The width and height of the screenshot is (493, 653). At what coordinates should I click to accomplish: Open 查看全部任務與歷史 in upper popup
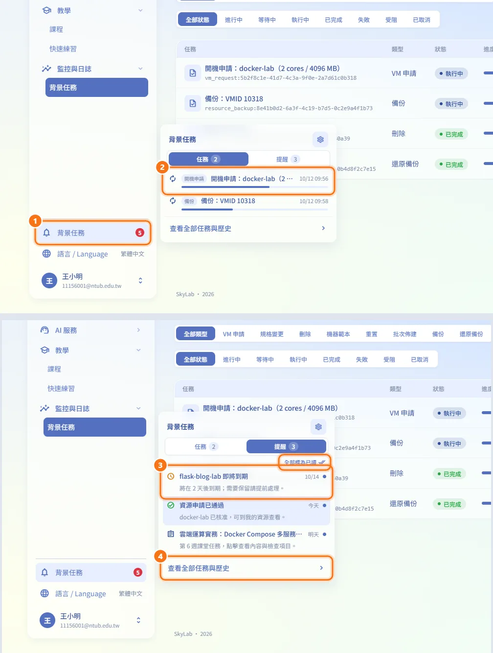point(248,229)
